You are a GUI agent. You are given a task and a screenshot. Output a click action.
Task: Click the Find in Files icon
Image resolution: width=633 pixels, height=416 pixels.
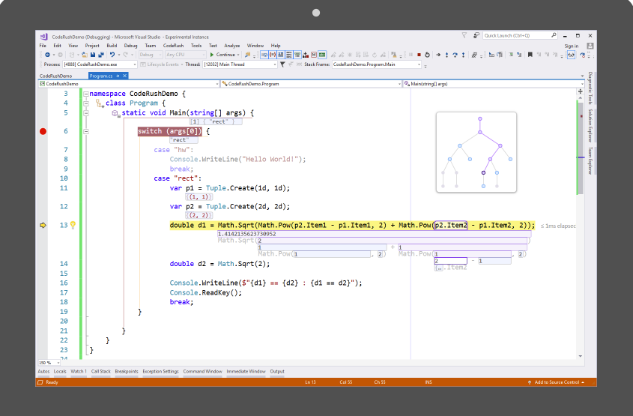pos(247,55)
